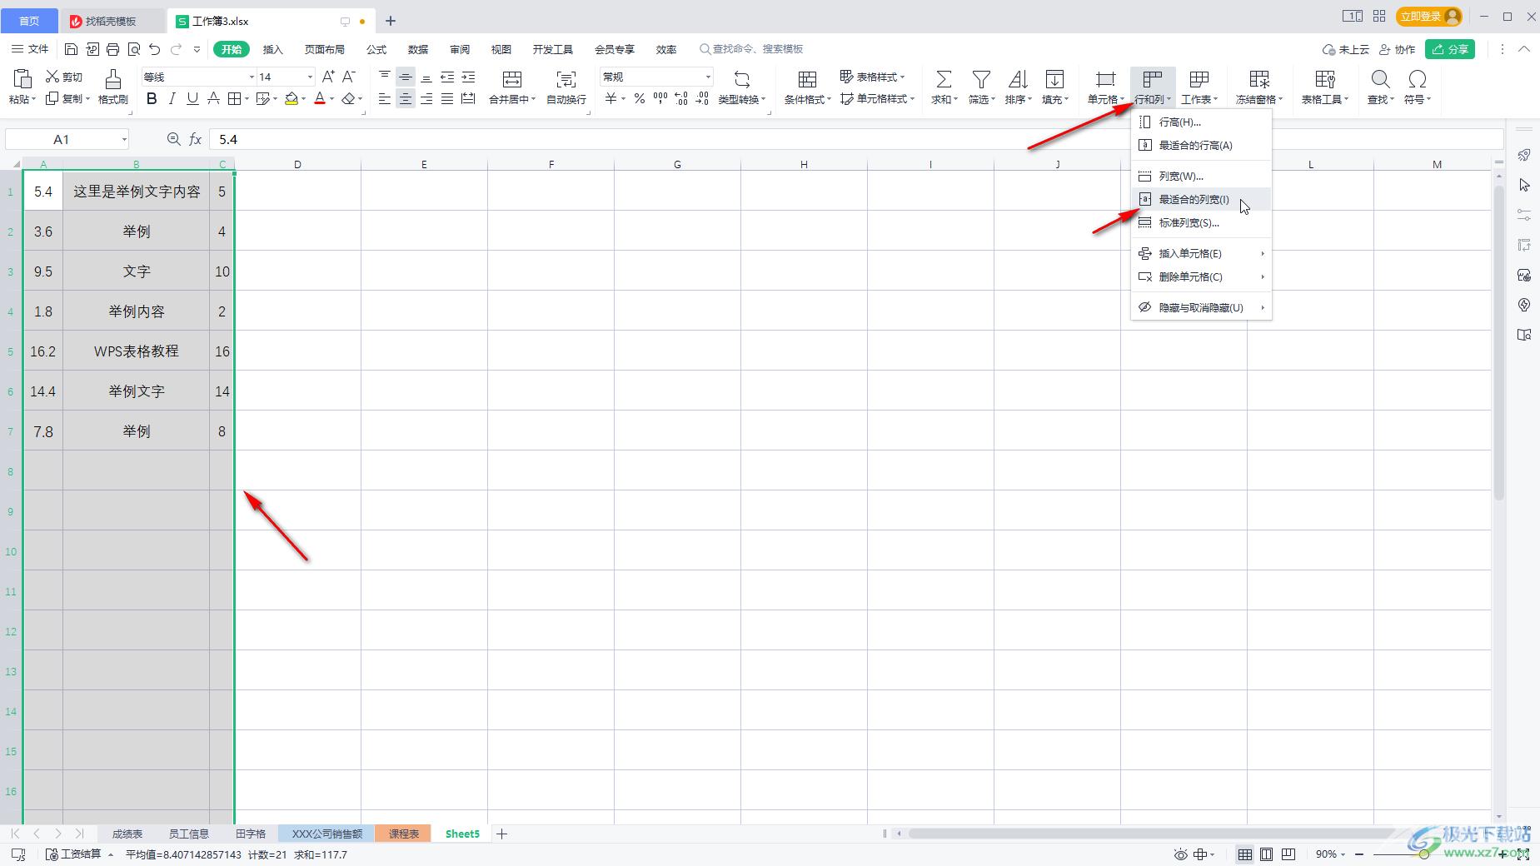Open the File (文件) menu
Viewport: 1540px width, 866px height.
[x=30, y=49]
